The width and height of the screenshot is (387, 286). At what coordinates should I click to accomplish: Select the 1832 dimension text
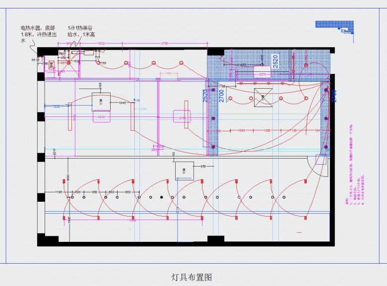click(101, 44)
